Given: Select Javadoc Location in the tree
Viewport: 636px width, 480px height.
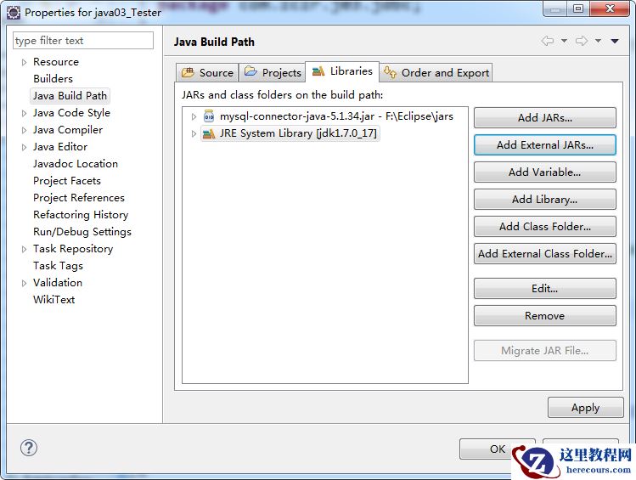Looking at the screenshot, I should (76, 164).
